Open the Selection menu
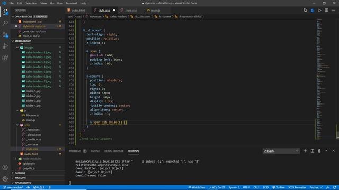Image resolution: width=339 pixels, height=190 pixels. (31, 3)
